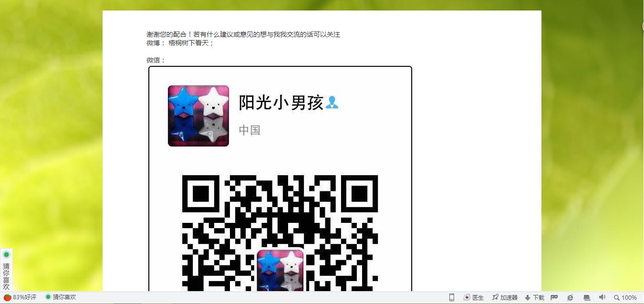The height and width of the screenshot is (304, 644).
Task: Click the star avatar profile picture at top
Action: tap(198, 116)
